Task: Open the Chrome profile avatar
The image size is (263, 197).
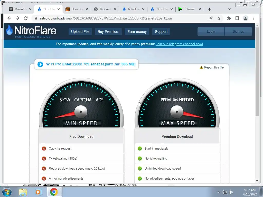Action: (x=245, y=18)
